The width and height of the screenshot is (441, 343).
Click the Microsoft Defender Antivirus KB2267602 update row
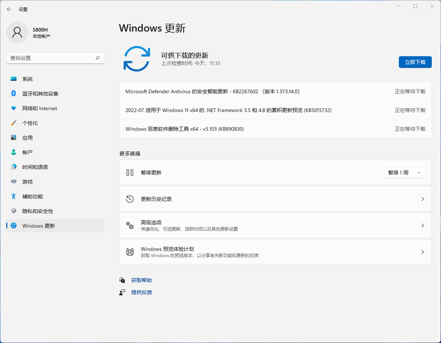point(275,91)
